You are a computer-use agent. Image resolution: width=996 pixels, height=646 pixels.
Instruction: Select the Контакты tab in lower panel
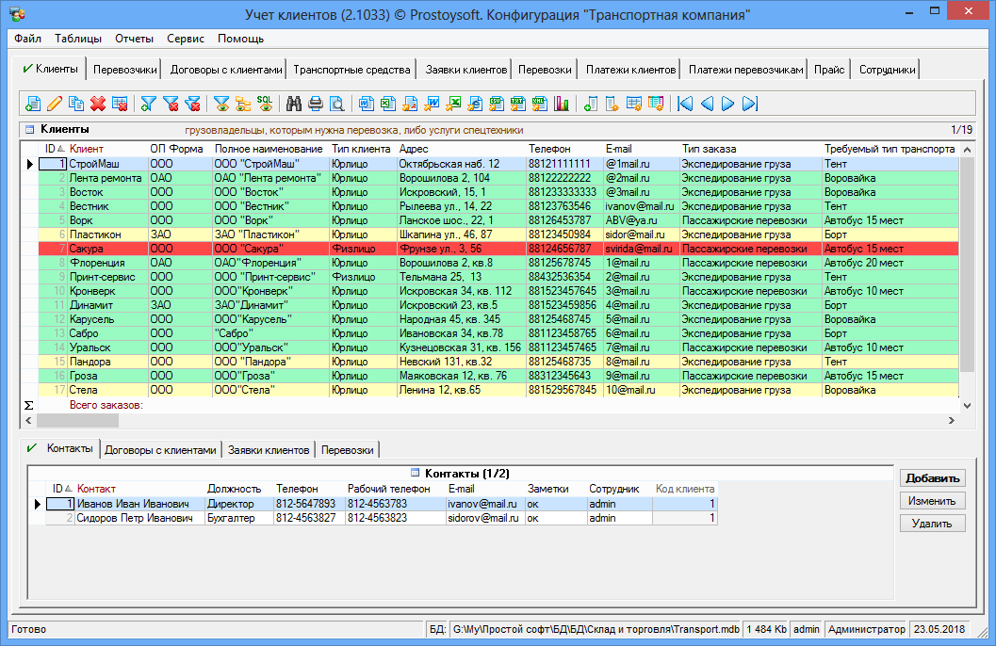pyautogui.click(x=61, y=448)
